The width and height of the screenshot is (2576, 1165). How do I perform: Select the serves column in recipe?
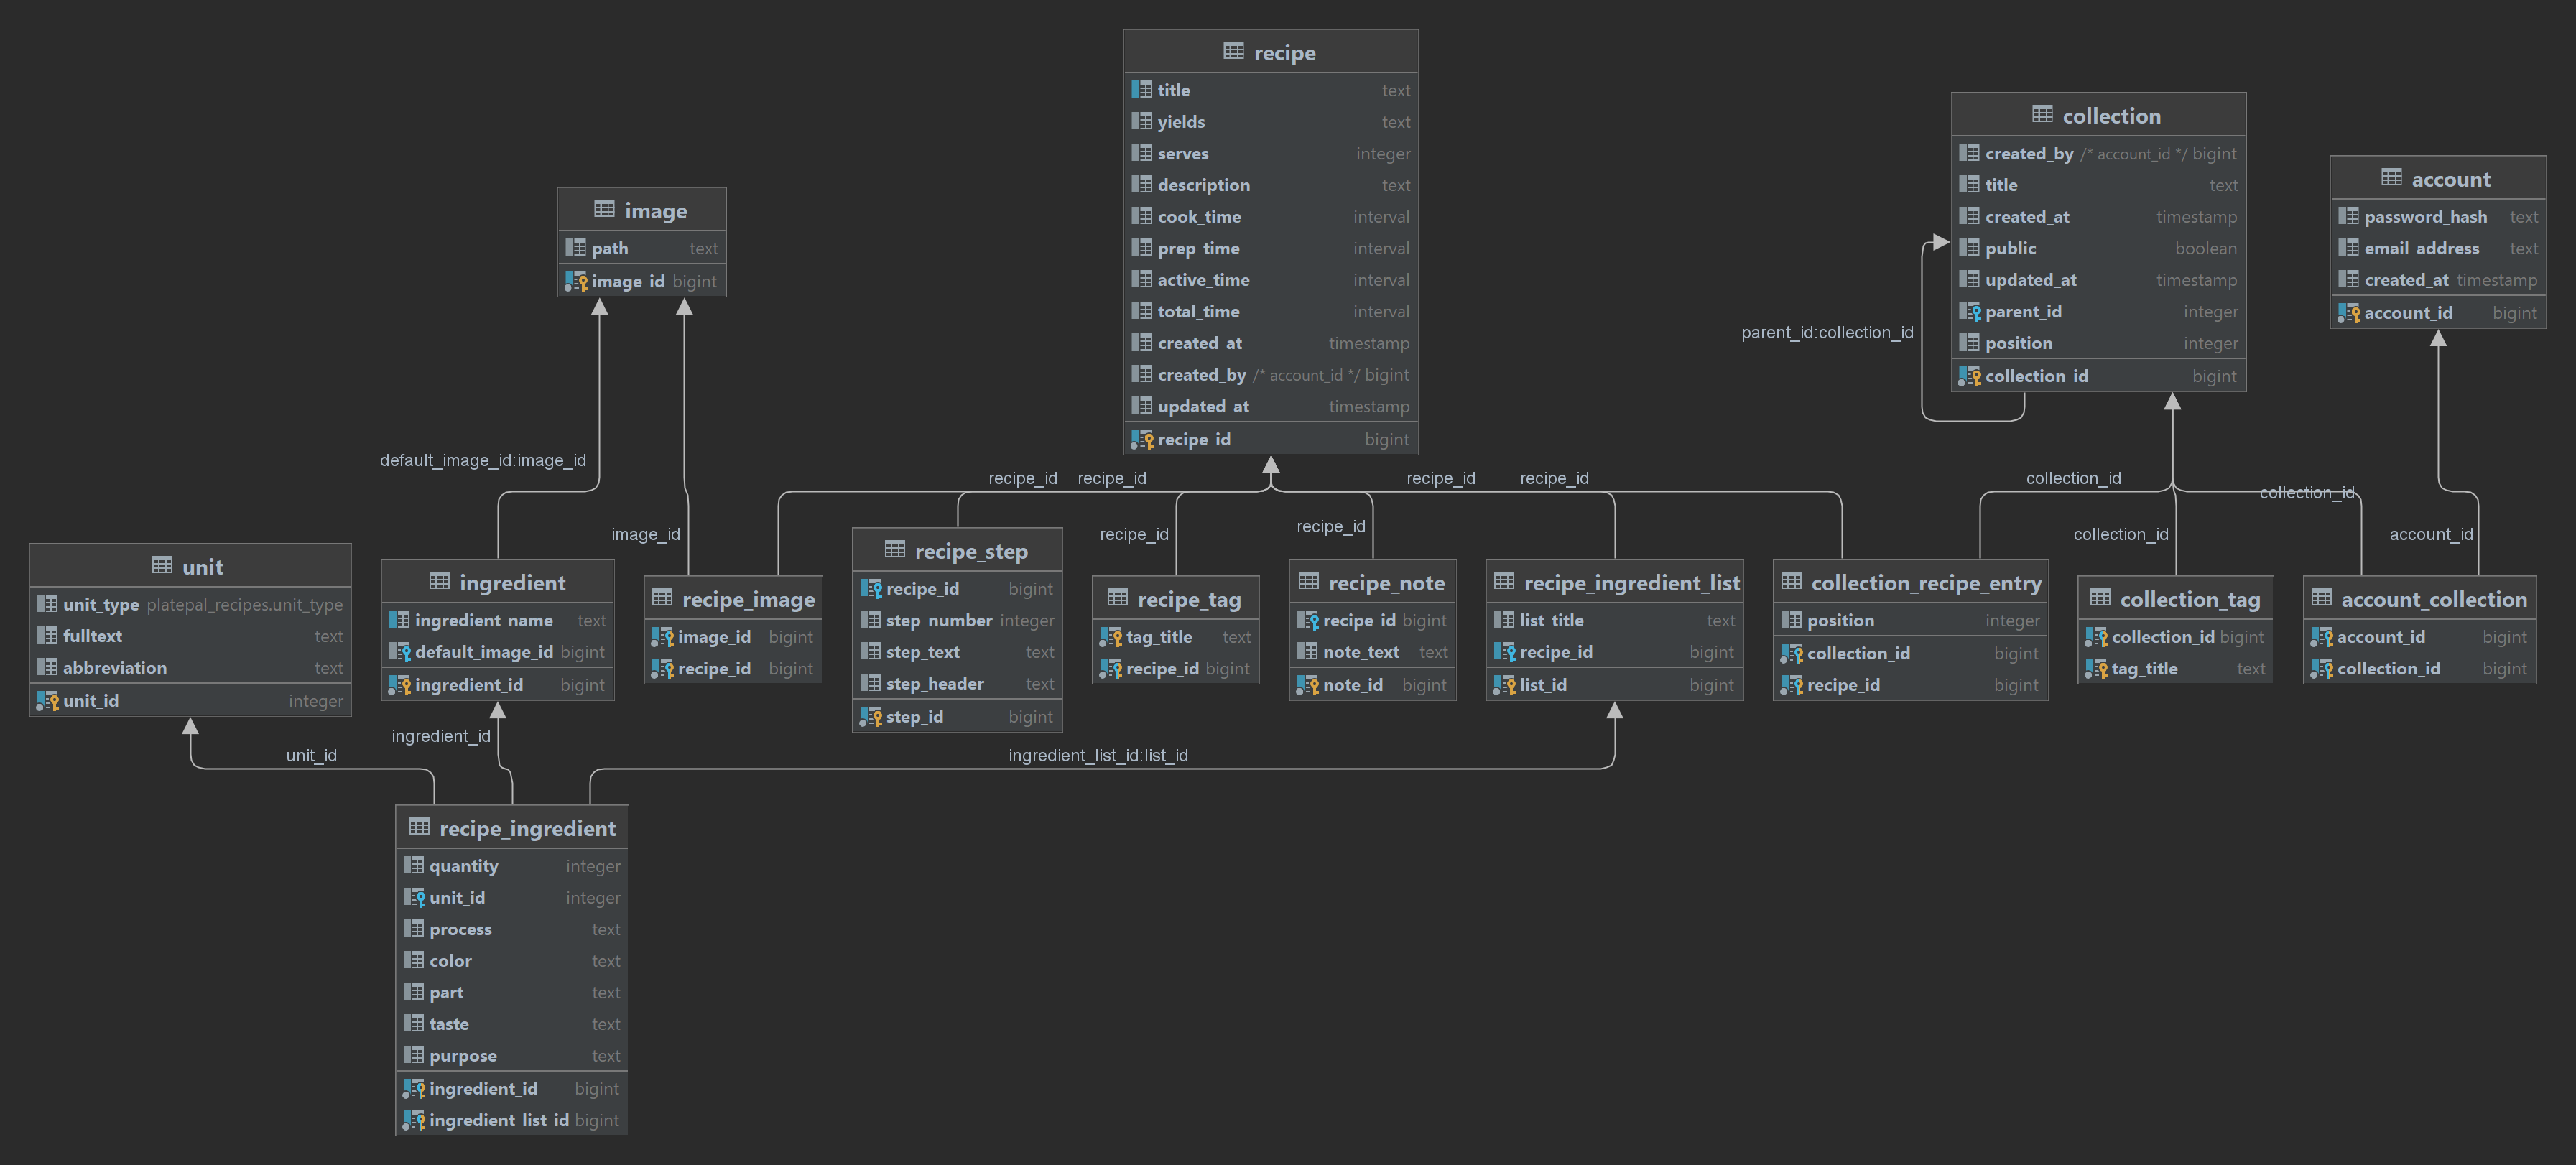[1270, 153]
